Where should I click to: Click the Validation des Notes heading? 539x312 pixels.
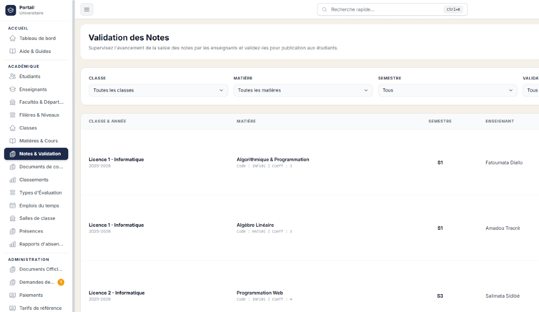(x=129, y=38)
